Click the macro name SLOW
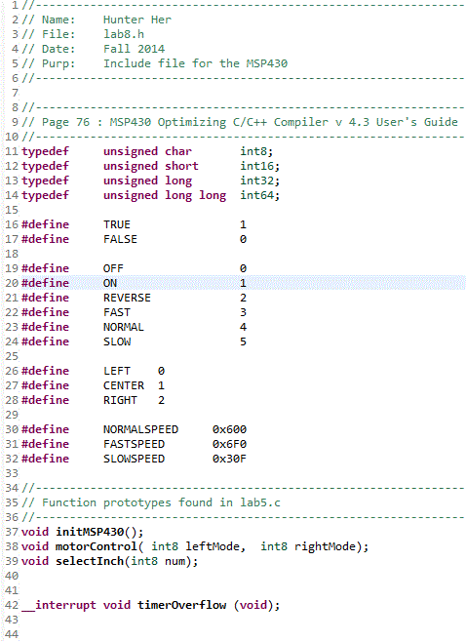Viewport: 466px width, 642px height. [x=117, y=341]
